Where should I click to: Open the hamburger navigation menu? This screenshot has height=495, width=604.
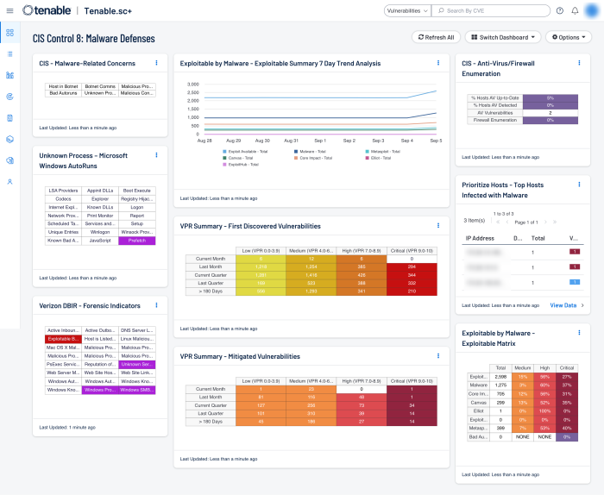(10, 10)
